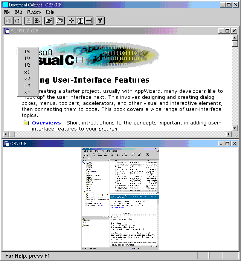Click the printer icon in toolbar
Image resolution: width=241 pixels, height=261 pixels.
[x=60, y=20]
